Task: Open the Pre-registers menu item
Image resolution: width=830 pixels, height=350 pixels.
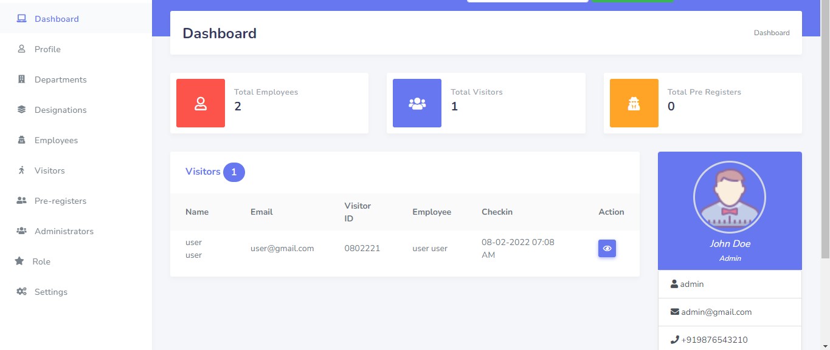Action: (x=60, y=201)
